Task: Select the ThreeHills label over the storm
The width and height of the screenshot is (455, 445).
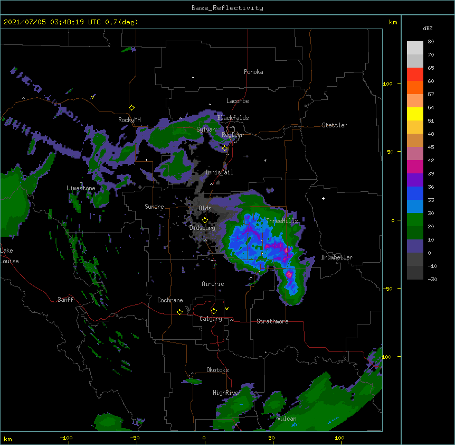Action: (x=282, y=221)
